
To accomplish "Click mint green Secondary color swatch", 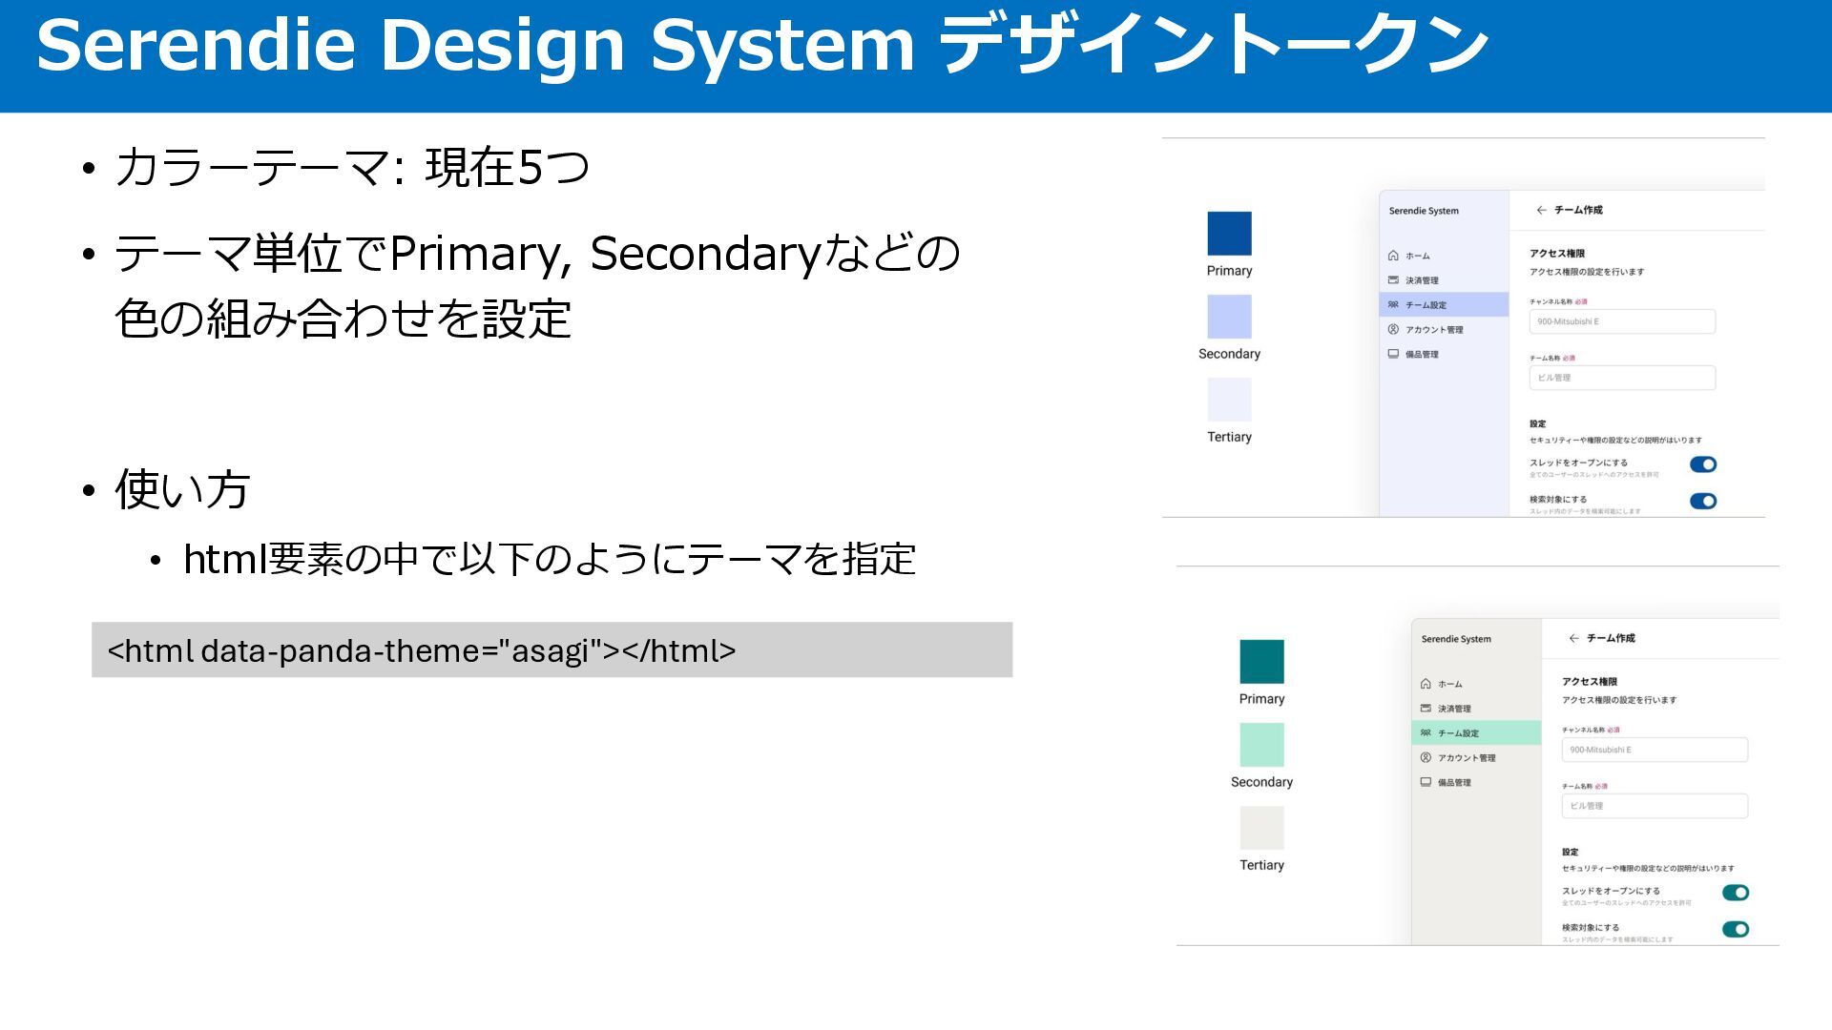I will (1261, 745).
